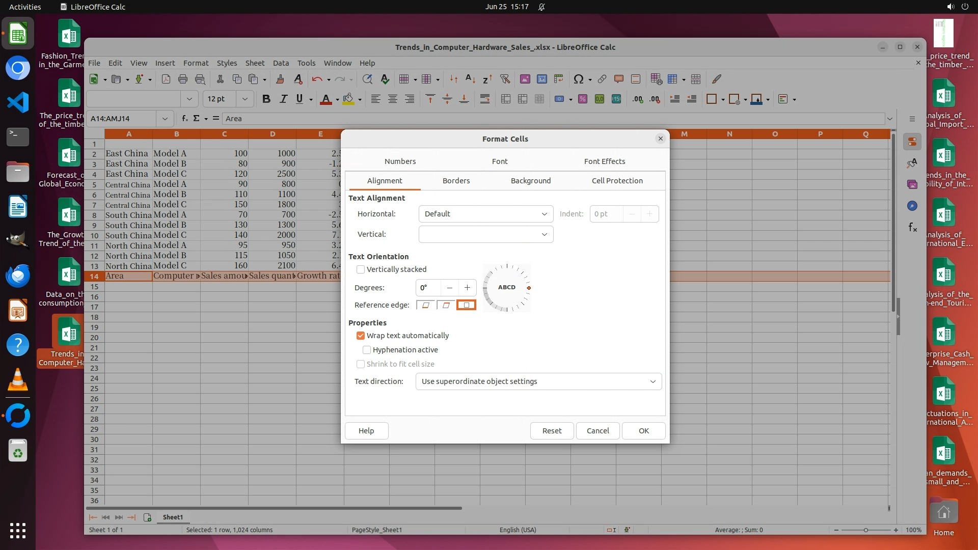Disable Wrap text automatically checkbox
The height and width of the screenshot is (550, 978).
click(361, 336)
